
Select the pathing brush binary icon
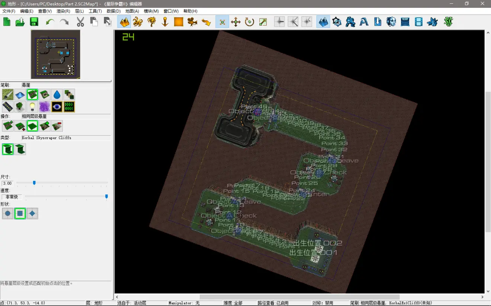click(69, 107)
